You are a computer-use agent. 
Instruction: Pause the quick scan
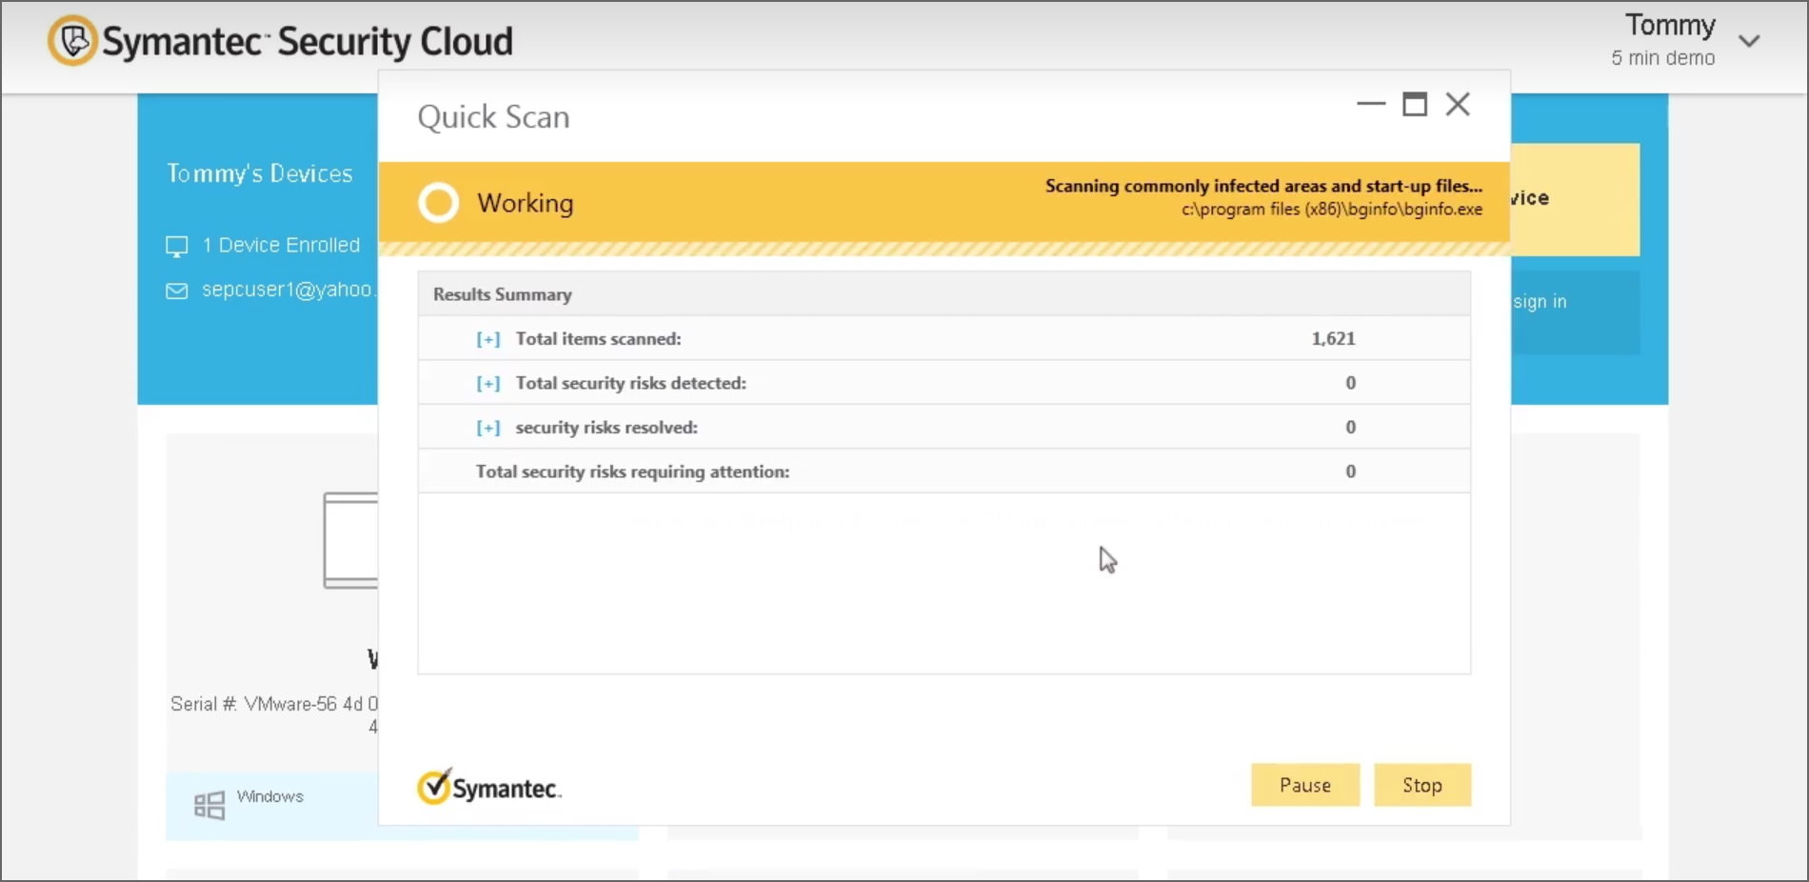tap(1305, 785)
